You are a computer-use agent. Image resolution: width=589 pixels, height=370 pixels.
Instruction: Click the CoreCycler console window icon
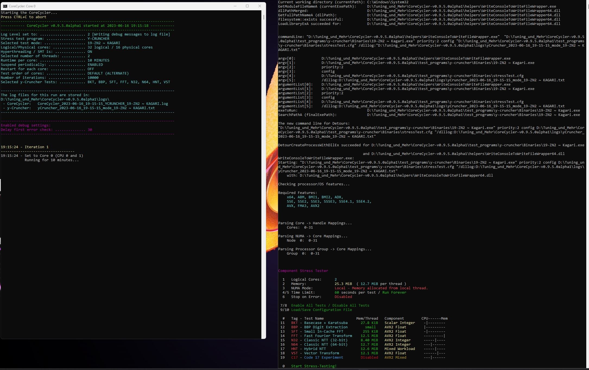[x=5, y=6]
